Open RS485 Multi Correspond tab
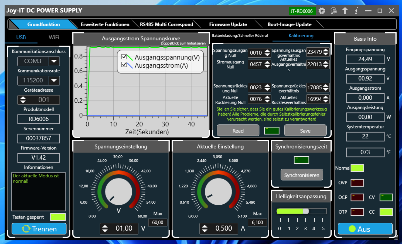 [166, 24]
